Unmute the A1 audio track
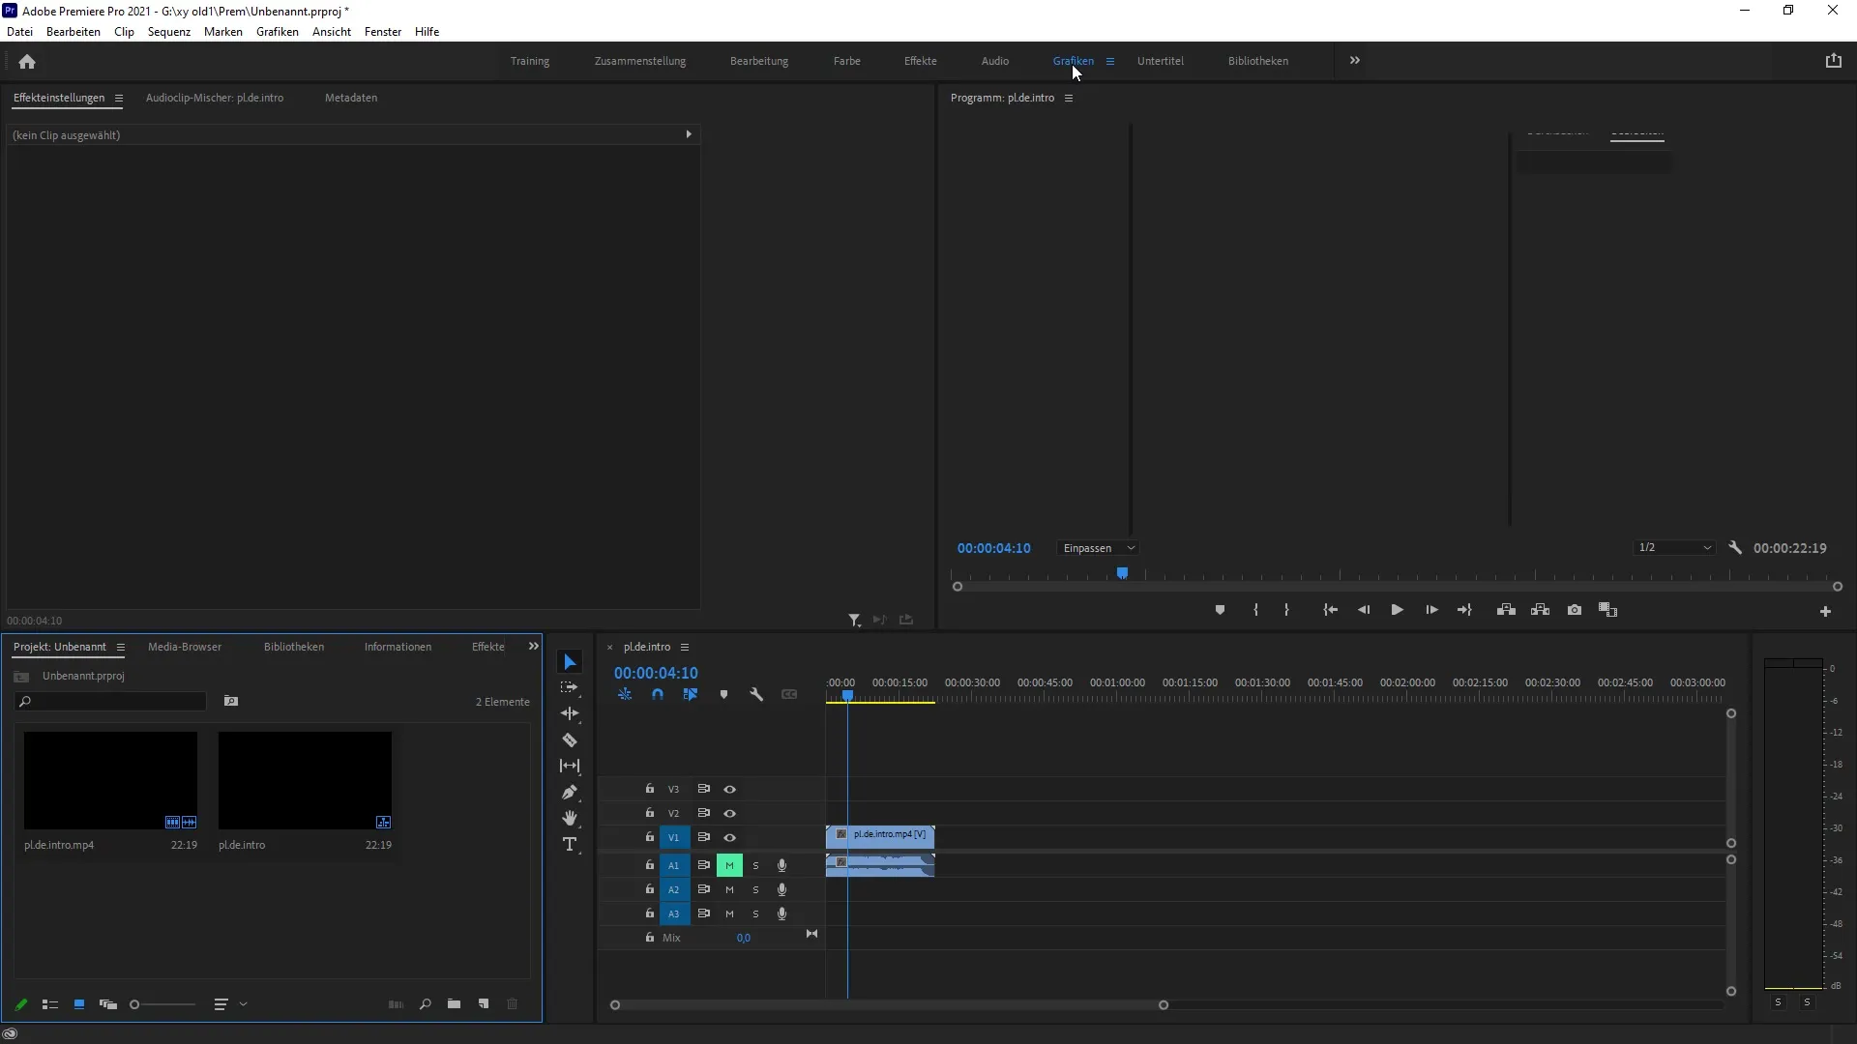 point(729,865)
